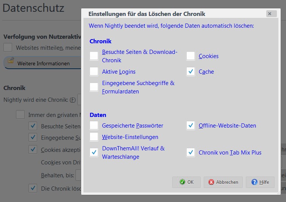Toggle Die Chronik löschen checkbox
286x202 pixels.
pyautogui.click(x=33, y=188)
